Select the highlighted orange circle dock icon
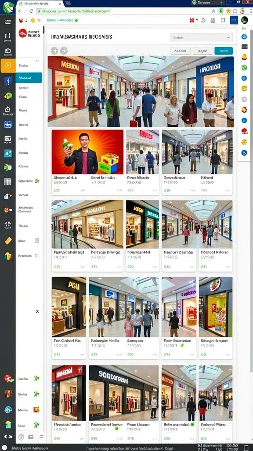253x451 pixels. point(8,66)
